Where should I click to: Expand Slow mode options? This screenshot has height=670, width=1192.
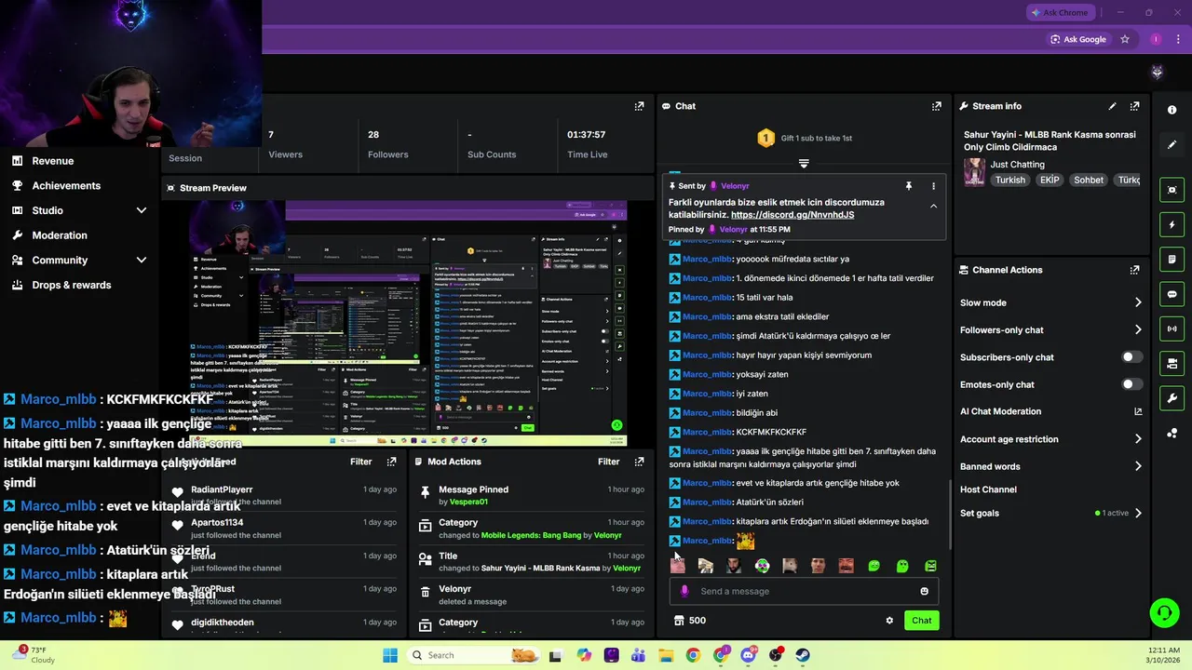click(1138, 302)
